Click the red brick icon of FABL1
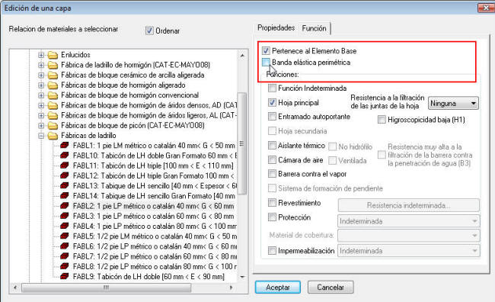Screen dimensions: 495x302 tap(65, 146)
